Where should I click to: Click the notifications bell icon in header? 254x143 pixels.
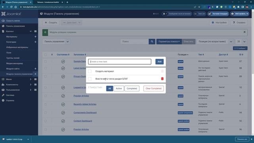[164, 14]
